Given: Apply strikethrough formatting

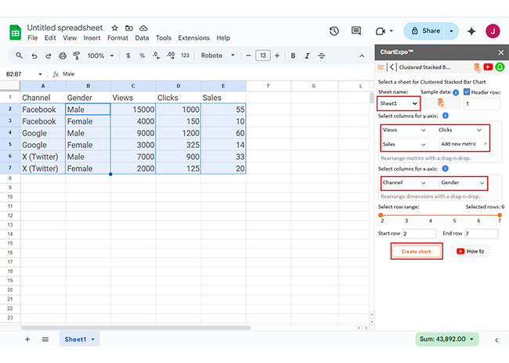Looking at the screenshot, I should coord(321,56).
